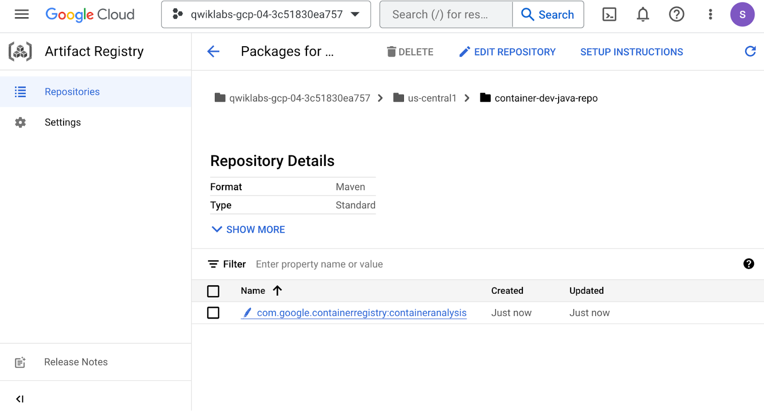Viewport: 764px width, 411px height.
Task: Open the help question mark menu
Action: point(676,14)
